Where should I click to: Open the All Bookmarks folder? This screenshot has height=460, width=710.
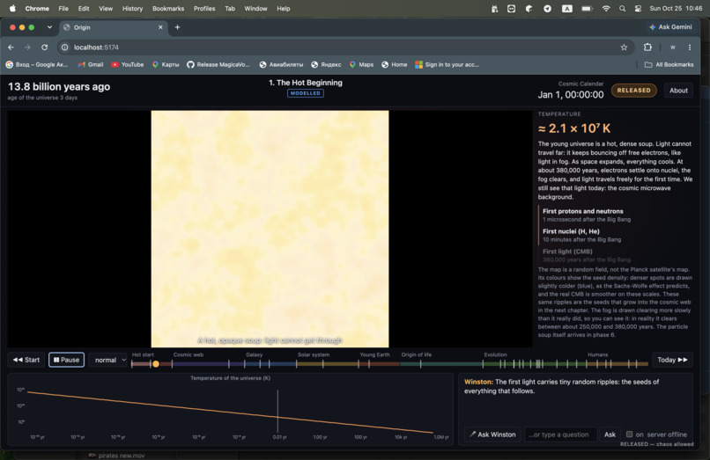(669, 65)
